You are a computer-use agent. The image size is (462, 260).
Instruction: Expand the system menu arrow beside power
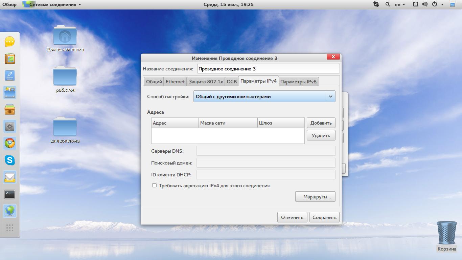tap(442, 4)
